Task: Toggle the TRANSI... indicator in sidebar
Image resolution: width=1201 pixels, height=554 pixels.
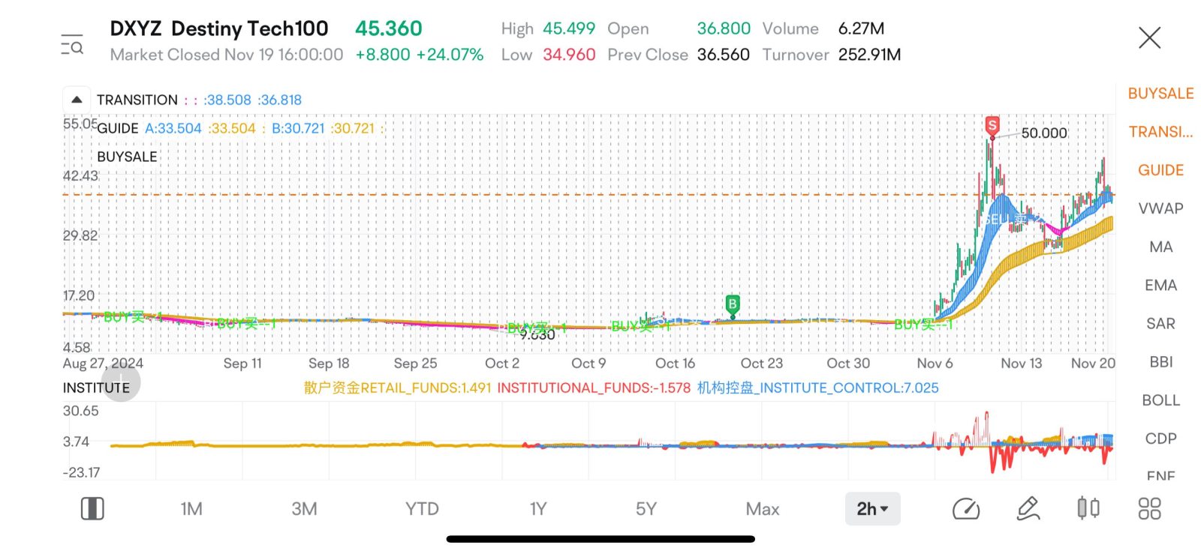Action: pos(1160,132)
